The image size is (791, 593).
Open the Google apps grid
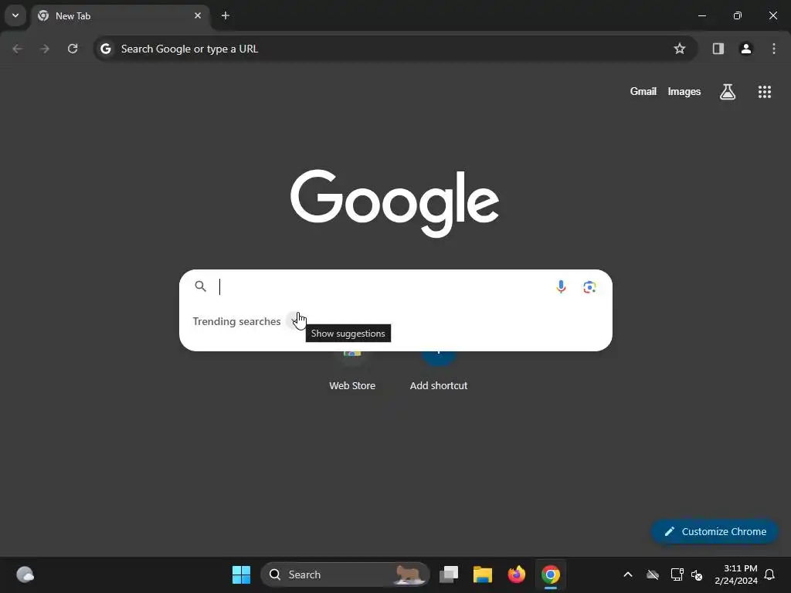click(x=764, y=92)
